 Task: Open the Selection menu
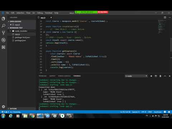pos(20,13)
